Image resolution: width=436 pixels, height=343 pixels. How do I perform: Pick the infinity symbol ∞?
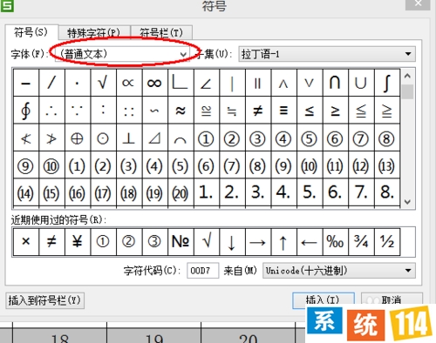[x=154, y=83]
